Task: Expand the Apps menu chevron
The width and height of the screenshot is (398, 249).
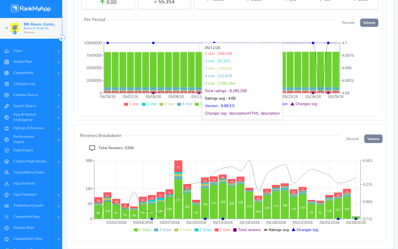Action: pyautogui.click(x=59, y=51)
